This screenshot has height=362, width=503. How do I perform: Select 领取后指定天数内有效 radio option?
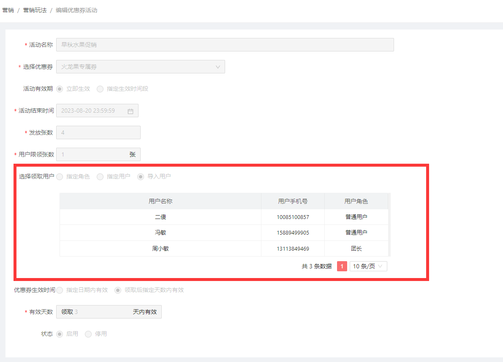118,290
